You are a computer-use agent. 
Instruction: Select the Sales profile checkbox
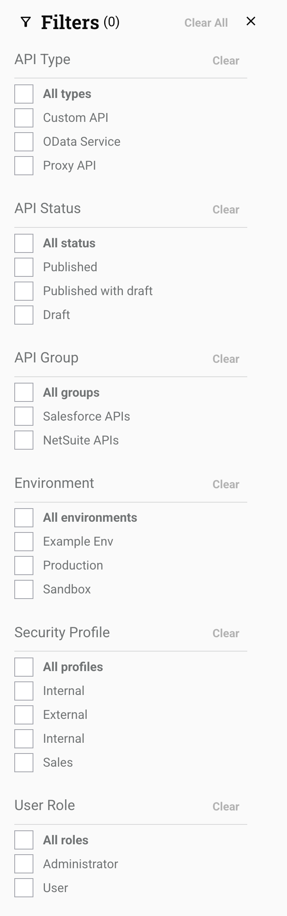[x=24, y=763]
